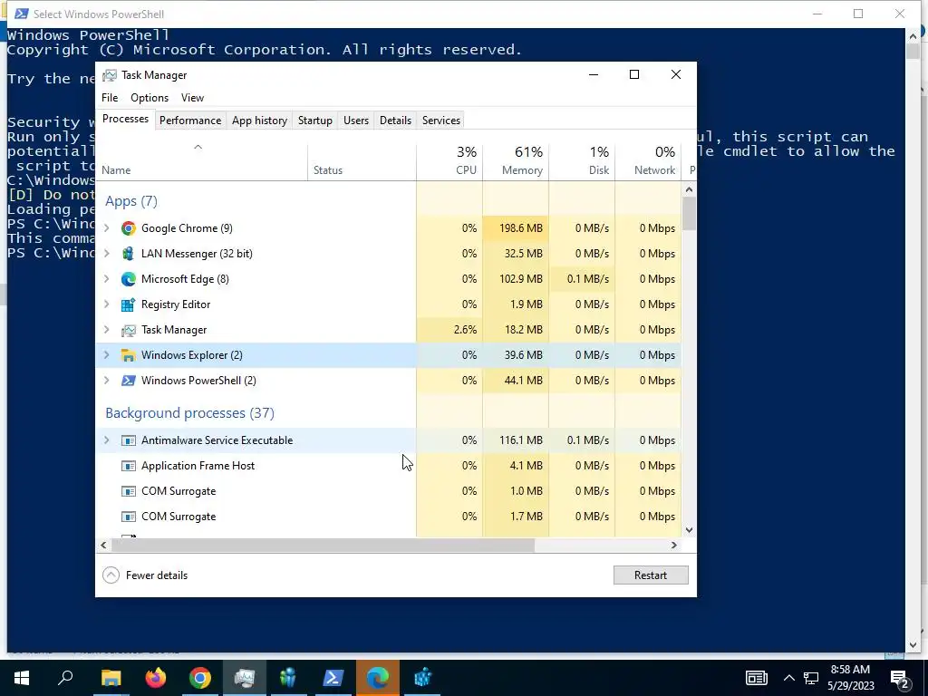
Task: Open the File menu
Action: tap(110, 98)
